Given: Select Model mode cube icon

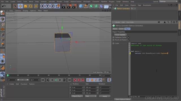Looking at the screenshot, I should pyautogui.click(x=3, y=19).
